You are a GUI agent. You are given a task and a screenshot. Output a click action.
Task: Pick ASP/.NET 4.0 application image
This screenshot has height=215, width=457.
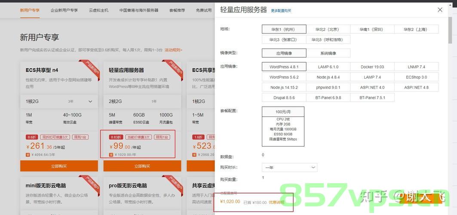(x=372, y=87)
